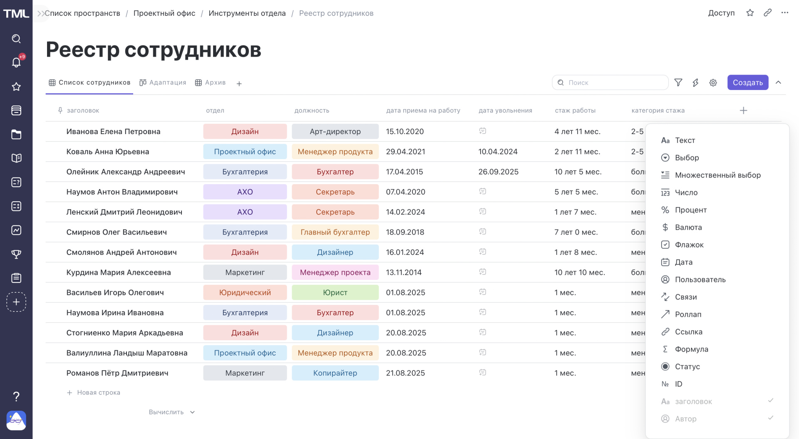Expand the Вычислить dropdown at table bottom
Image resolution: width=799 pixels, height=439 pixels.
(x=171, y=412)
